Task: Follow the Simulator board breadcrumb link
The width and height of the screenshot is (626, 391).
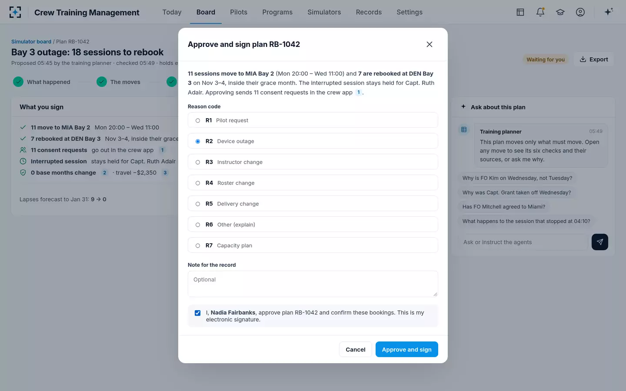Action: pyautogui.click(x=31, y=42)
